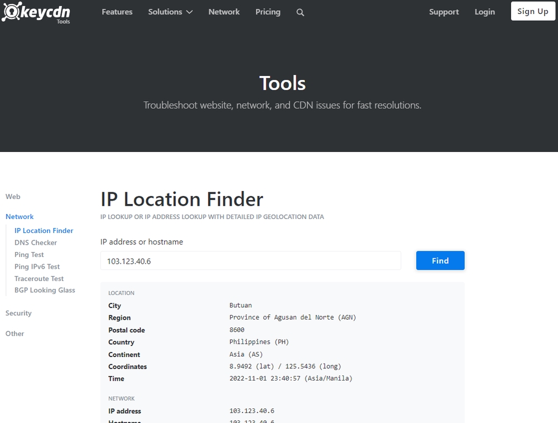The image size is (558, 423).
Task: Open the Features menu item
Action: coord(117,11)
